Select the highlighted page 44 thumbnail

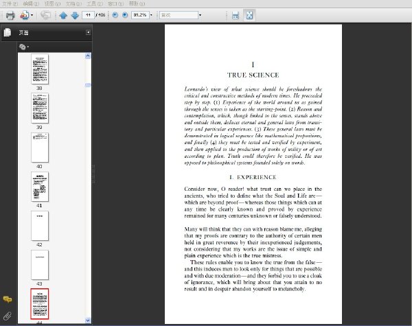click(x=40, y=304)
